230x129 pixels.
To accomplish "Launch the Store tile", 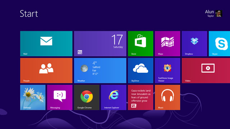I will (x=141, y=44).
